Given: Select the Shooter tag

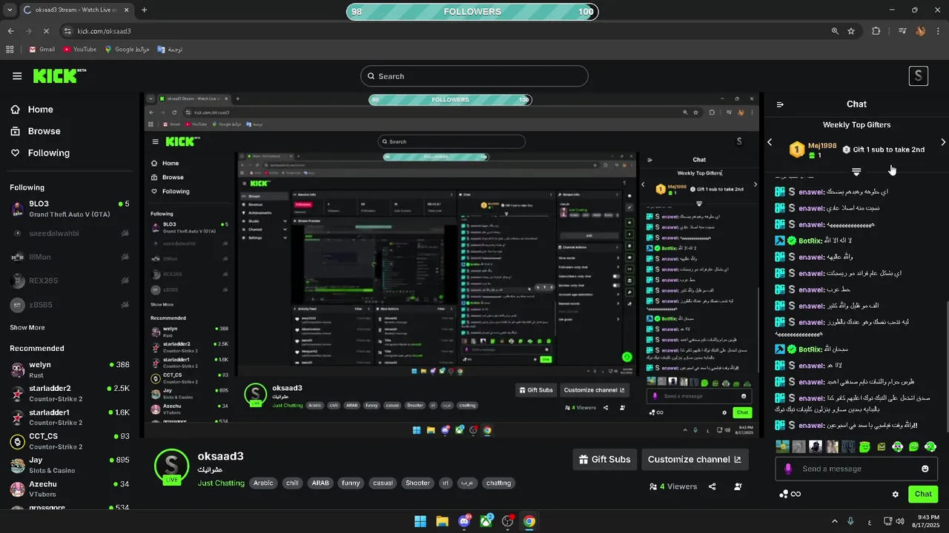Looking at the screenshot, I should click(x=417, y=483).
